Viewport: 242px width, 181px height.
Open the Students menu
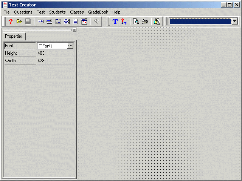57,12
